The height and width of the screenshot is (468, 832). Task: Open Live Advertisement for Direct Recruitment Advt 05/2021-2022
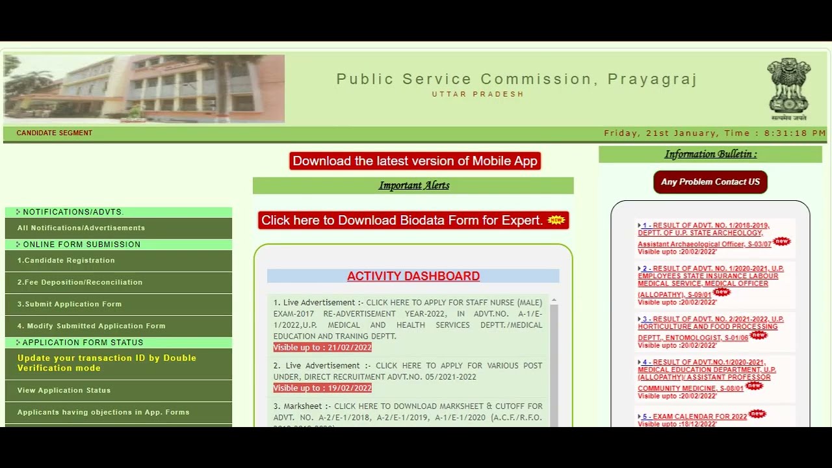[x=408, y=371]
